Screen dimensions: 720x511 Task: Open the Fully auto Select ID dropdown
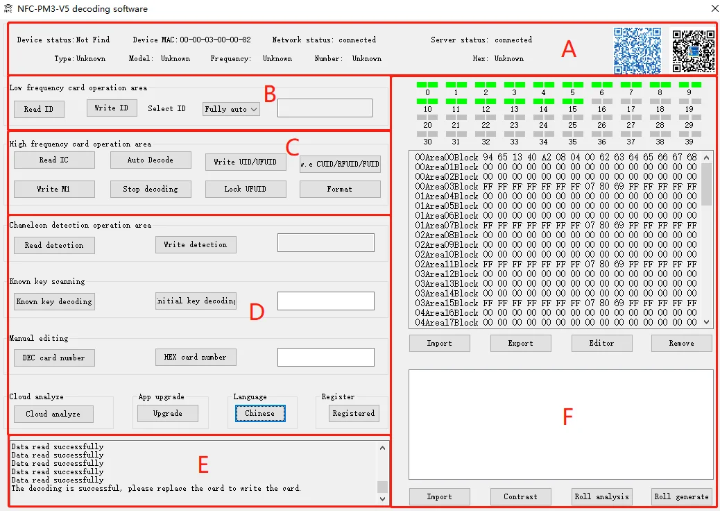231,110
